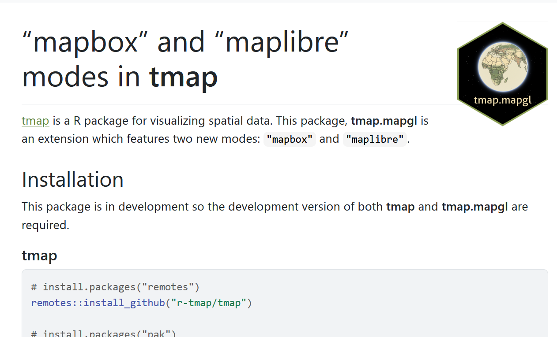Click bold "tmap" in the Installation paragraph

pos(400,207)
